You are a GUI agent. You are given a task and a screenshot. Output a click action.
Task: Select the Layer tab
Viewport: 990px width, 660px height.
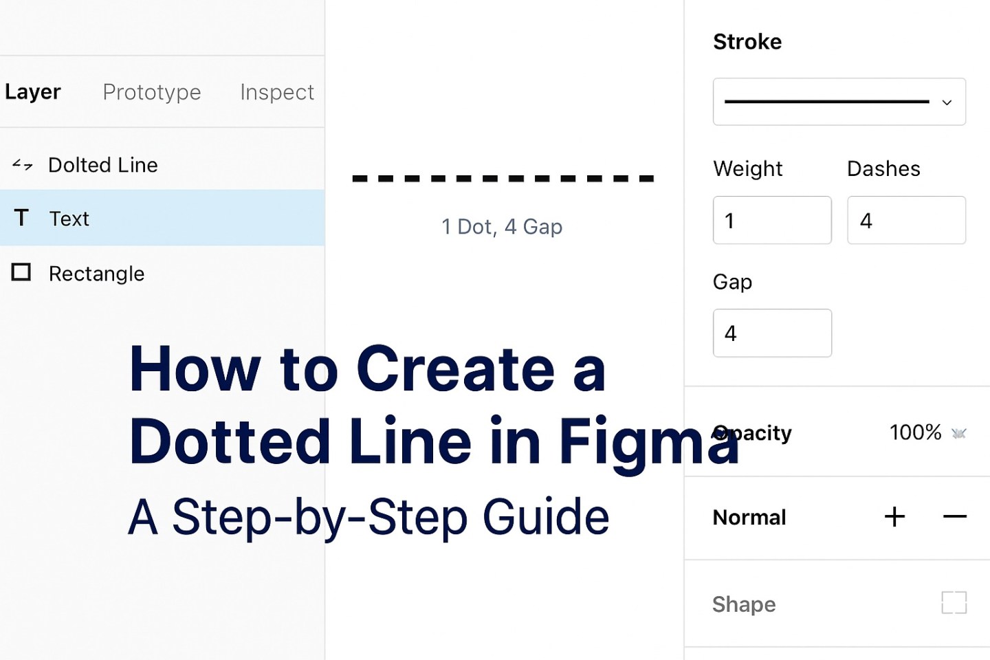(32, 91)
